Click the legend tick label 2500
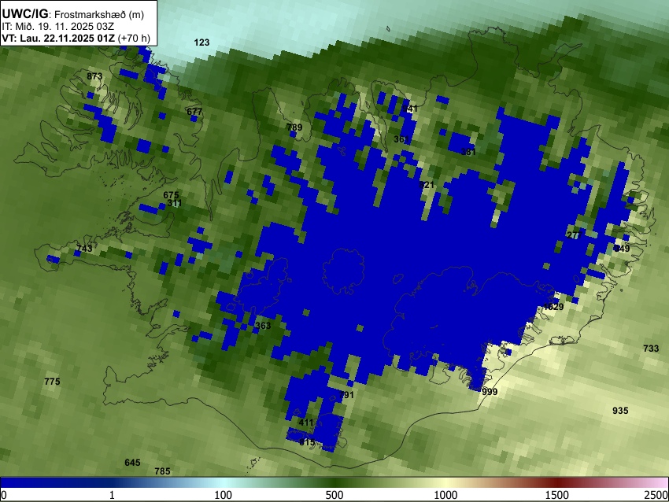The height and width of the screenshot is (502, 669). pyautogui.click(x=656, y=495)
